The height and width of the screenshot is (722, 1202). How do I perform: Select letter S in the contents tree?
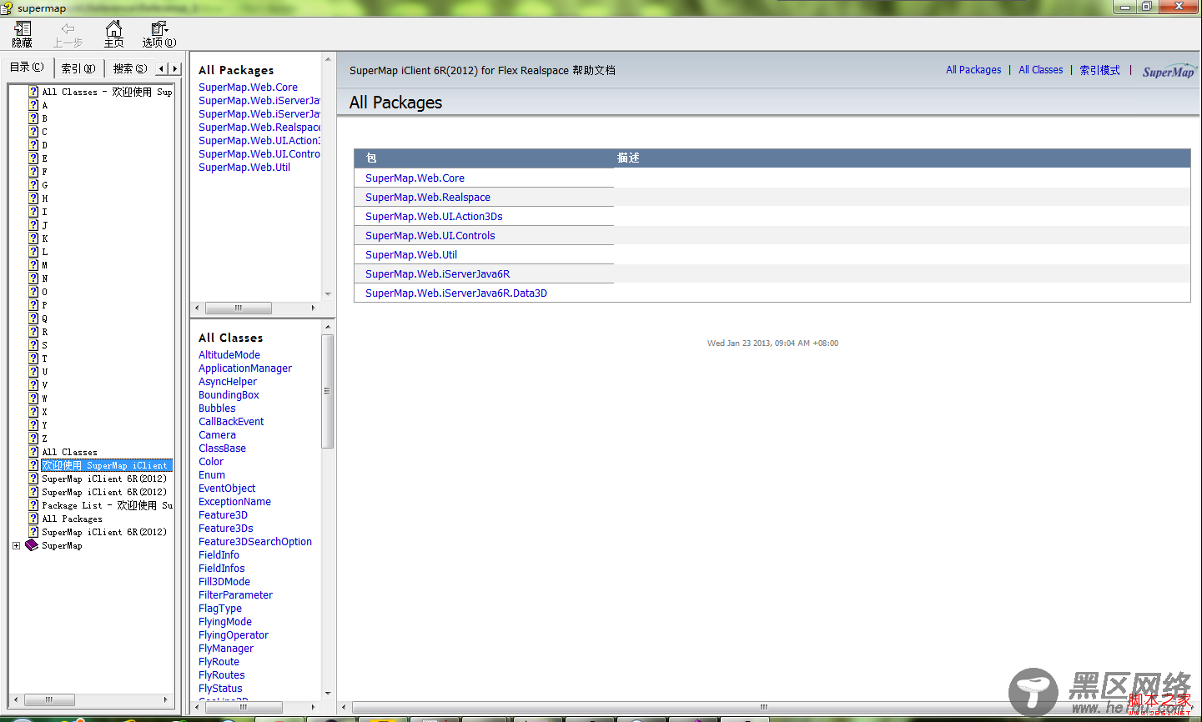(x=44, y=345)
